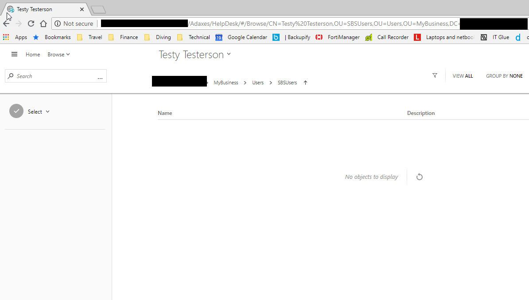The image size is (529, 300).
Task: Sort by Description column header
Action: 421,113
